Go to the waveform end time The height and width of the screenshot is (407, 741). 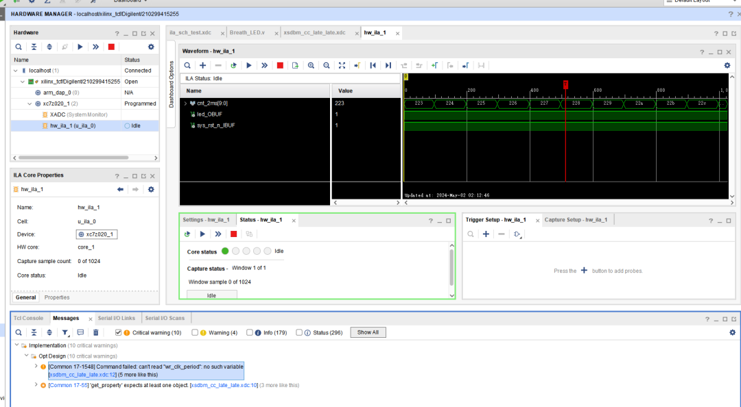click(388, 66)
